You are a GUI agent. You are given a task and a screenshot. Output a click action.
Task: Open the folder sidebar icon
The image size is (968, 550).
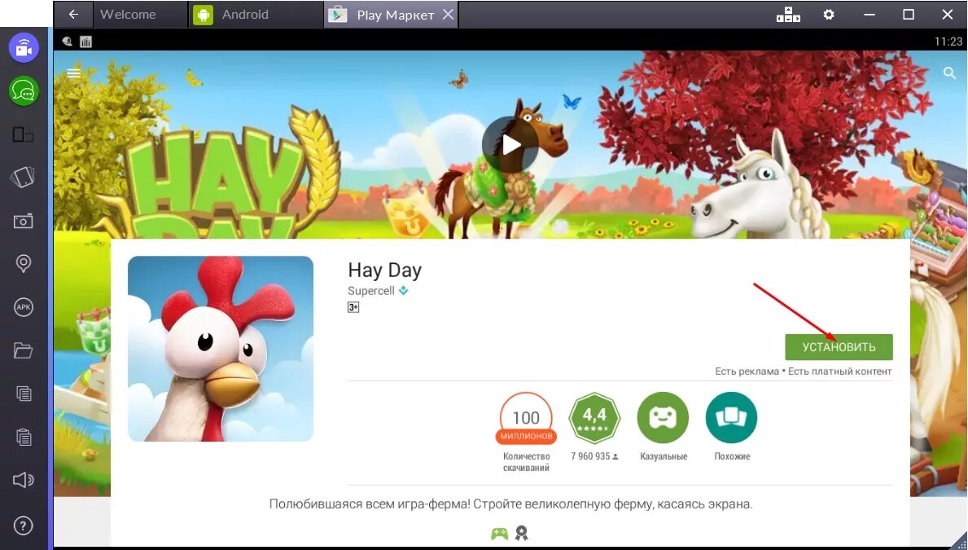tap(24, 350)
